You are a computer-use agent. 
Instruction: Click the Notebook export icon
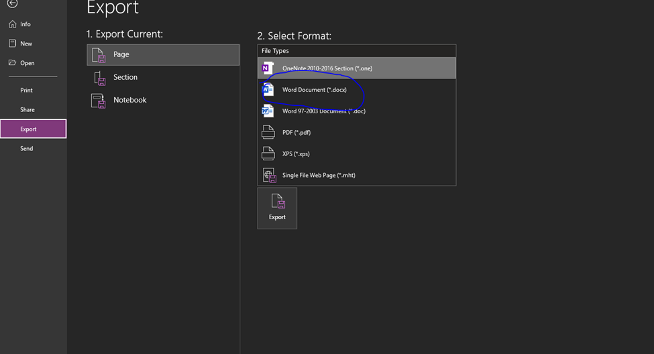pyautogui.click(x=99, y=101)
